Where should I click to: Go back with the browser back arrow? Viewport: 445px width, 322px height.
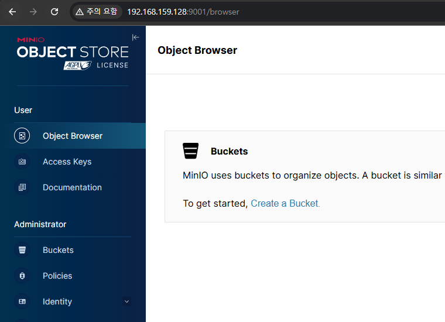[x=12, y=12]
